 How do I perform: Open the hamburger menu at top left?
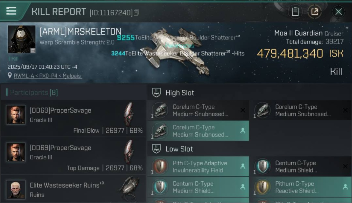point(11,11)
